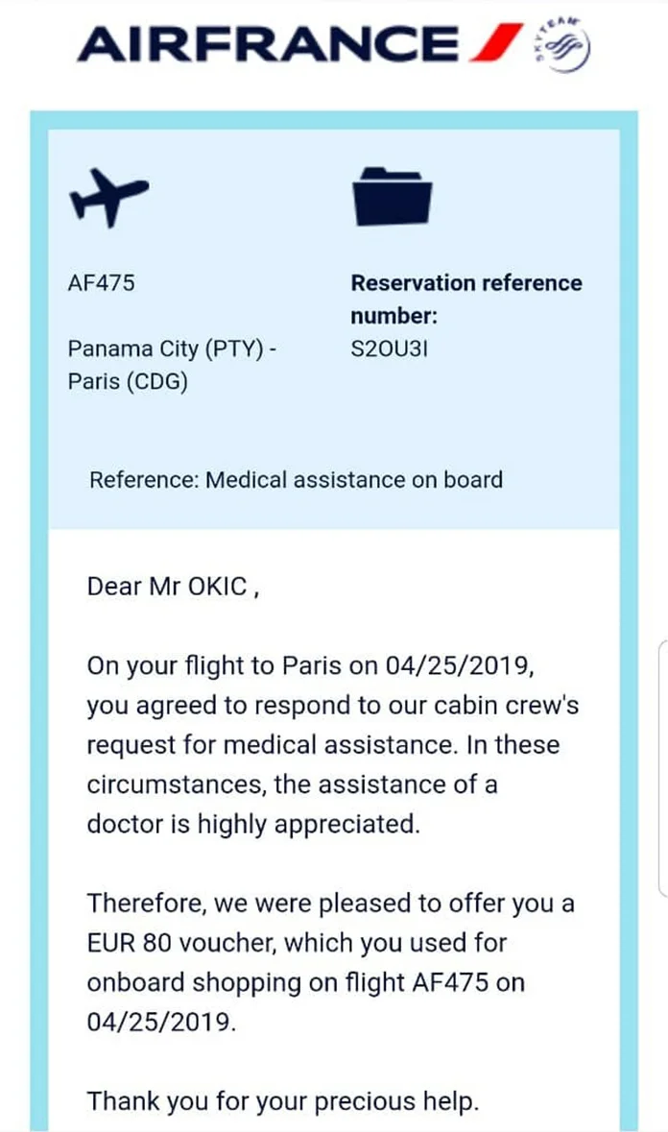This screenshot has width=668, height=1132.
Task: Click the dark folder reservation icon
Action: (392, 195)
